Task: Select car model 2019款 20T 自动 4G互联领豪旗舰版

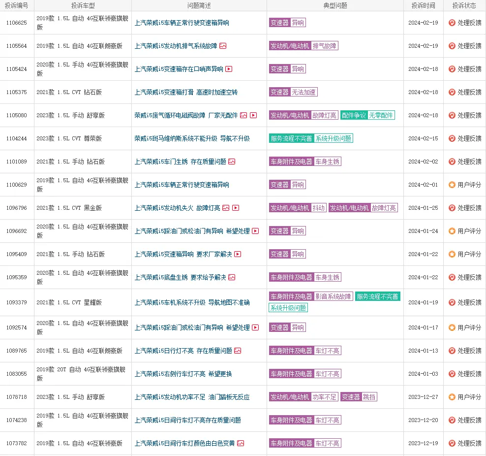Action: point(81,374)
